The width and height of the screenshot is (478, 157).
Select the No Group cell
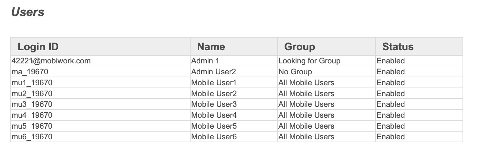pos(295,72)
